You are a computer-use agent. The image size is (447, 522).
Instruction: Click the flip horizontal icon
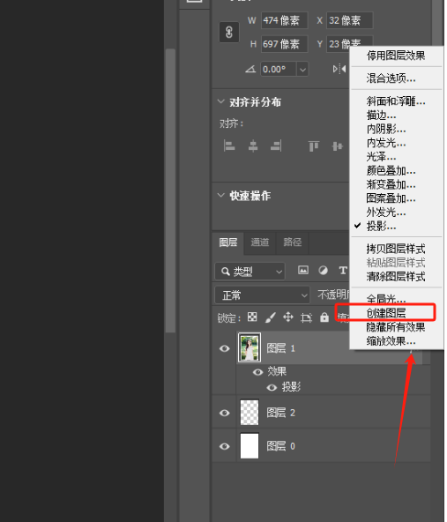(x=339, y=69)
